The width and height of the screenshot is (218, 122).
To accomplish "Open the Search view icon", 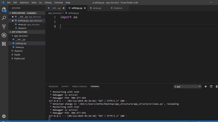I will coord(4,18).
